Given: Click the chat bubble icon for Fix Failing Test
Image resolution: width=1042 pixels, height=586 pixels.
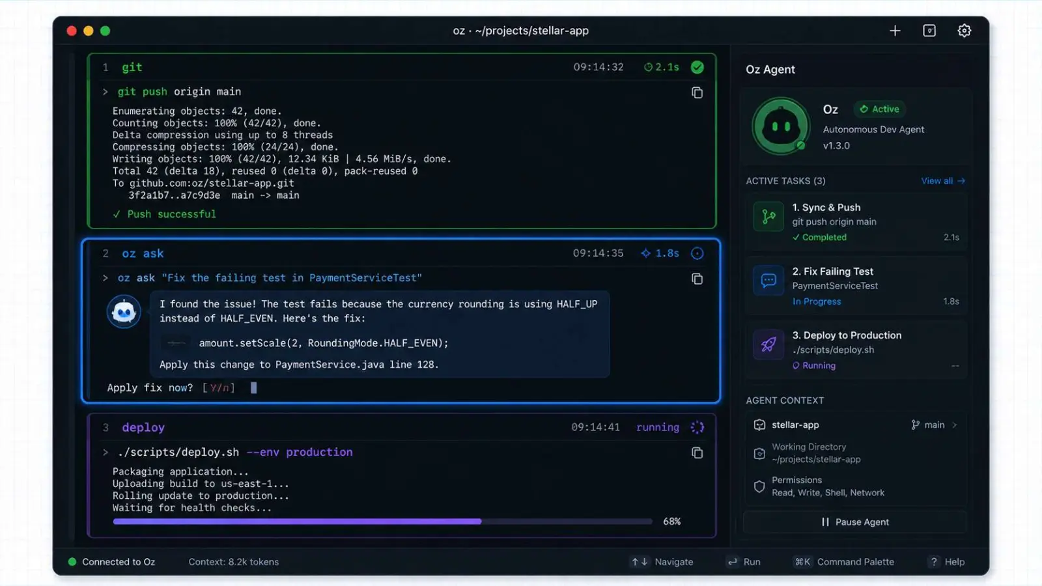Looking at the screenshot, I should (768, 281).
